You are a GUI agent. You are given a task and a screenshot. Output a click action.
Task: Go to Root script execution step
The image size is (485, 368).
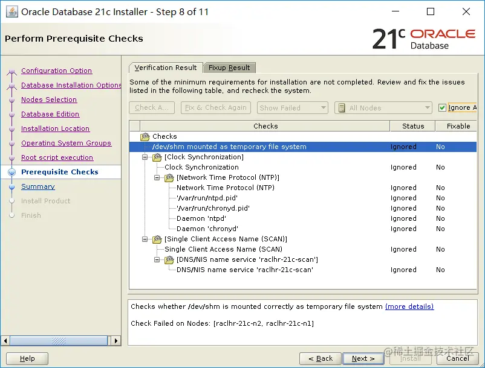point(57,157)
